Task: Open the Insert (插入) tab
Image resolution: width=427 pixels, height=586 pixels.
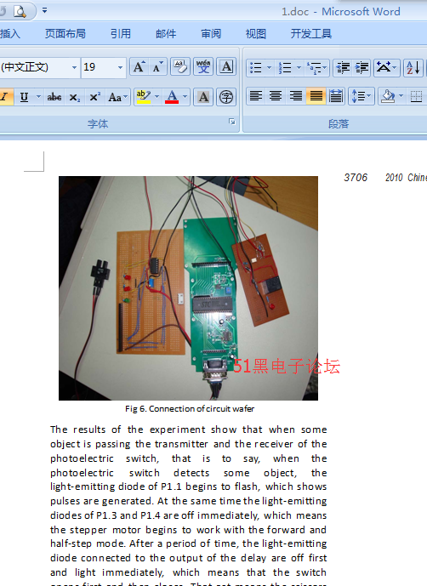Action: (10, 34)
